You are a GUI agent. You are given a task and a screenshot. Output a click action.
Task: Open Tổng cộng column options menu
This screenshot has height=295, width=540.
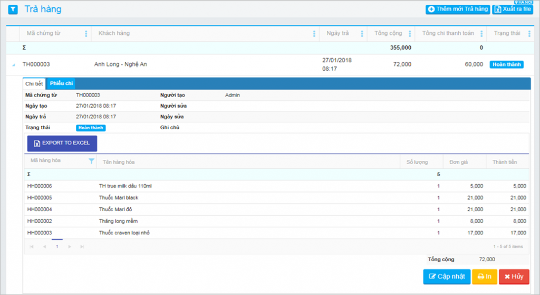(x=410, y=33)
